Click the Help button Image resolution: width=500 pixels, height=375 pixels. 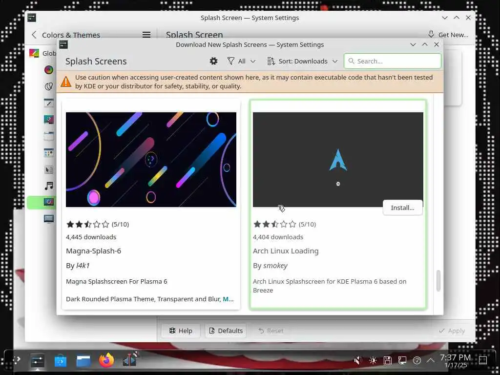click(181, 331)
